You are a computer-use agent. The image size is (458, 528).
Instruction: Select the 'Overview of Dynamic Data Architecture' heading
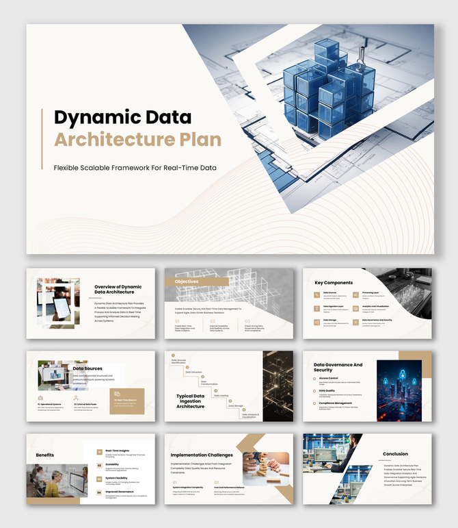[118, 289]
